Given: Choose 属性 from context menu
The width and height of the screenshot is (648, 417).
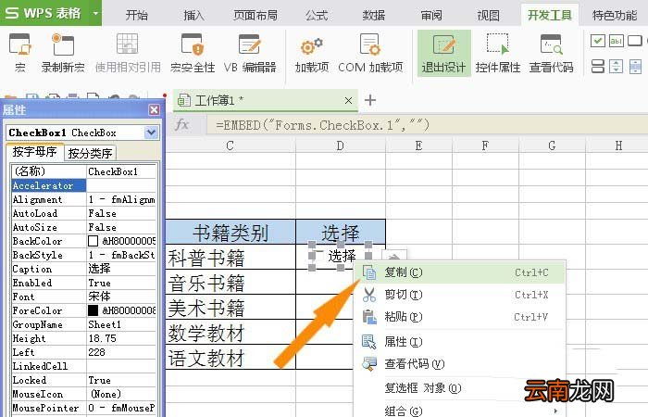Looking at the screenshot, I should (x=459, y=342).
